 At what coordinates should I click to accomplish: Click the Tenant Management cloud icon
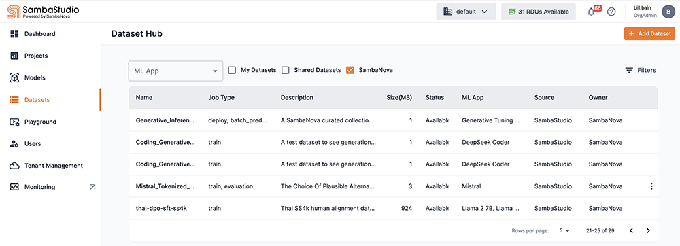[14, 165]
